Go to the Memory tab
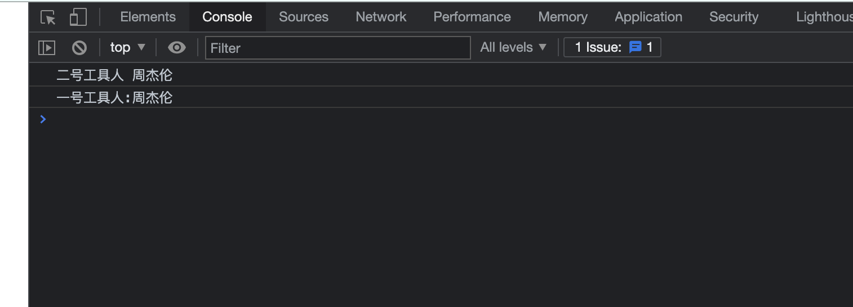This screenshot has width=853, height=307. pyautogui.click(x=563, y=17)
